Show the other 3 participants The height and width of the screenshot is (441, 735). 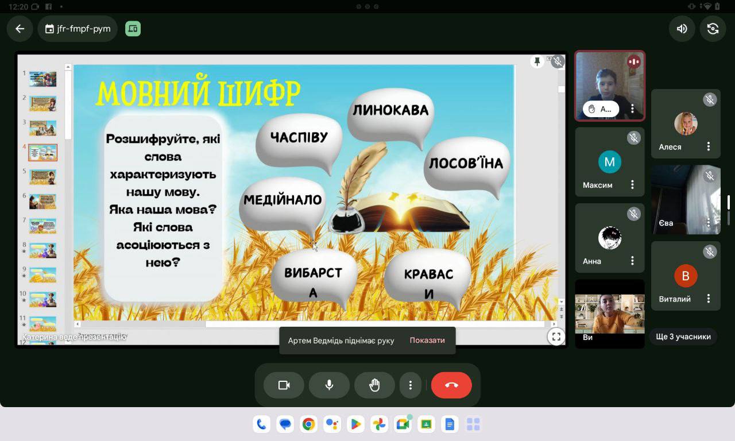pos(683,337)
